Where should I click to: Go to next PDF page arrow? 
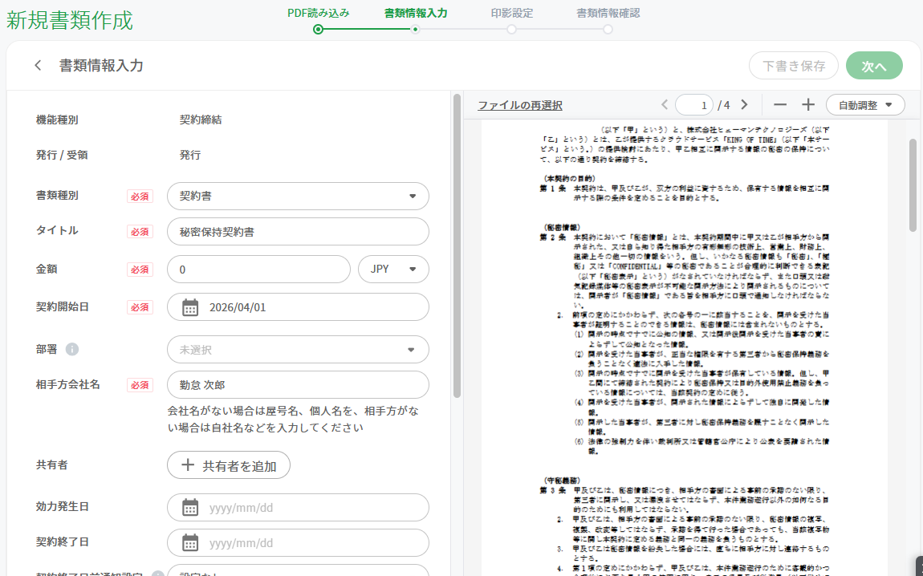tap(744, 105)
